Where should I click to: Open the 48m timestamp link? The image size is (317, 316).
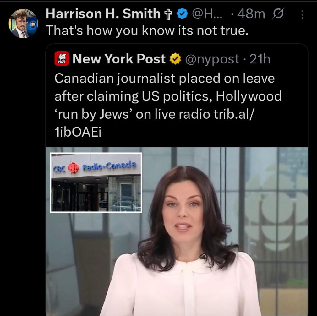point(251,14)
